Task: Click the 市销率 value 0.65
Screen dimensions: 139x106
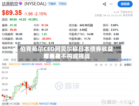Action: [x=116, y=39]
